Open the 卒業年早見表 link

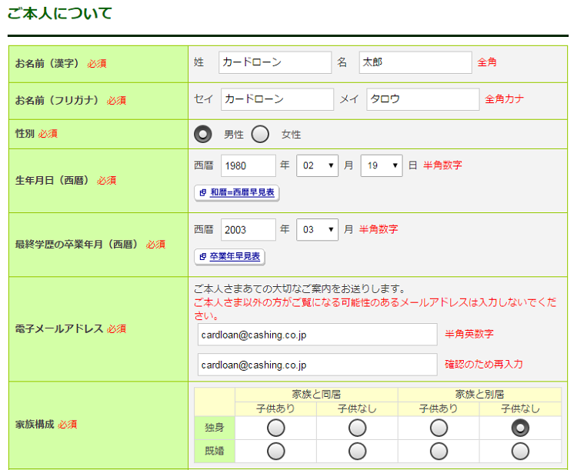229,256
